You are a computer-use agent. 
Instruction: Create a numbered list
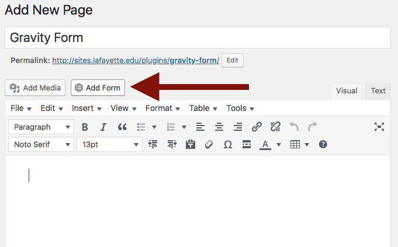click(x=171, y=127)
